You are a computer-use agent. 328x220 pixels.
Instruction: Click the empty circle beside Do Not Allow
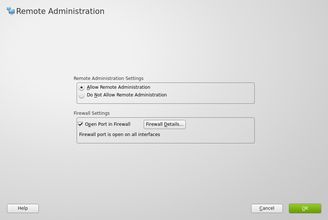click(x=81, y=95)
